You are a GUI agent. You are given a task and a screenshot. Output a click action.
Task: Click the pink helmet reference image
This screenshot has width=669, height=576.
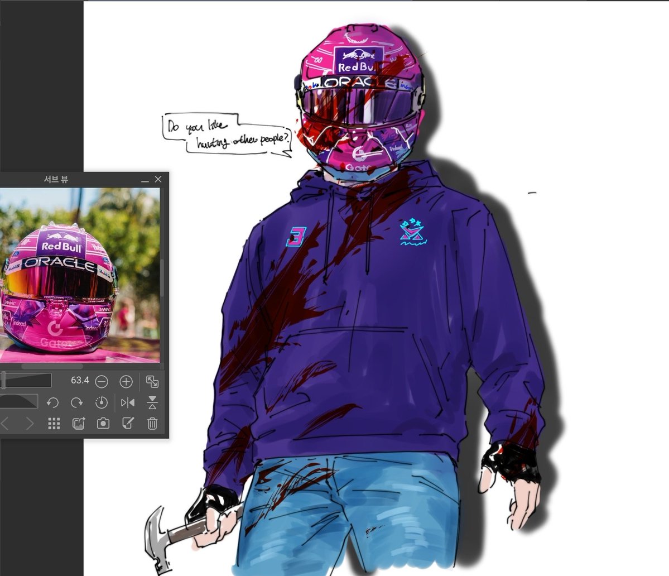coord(80,275)
